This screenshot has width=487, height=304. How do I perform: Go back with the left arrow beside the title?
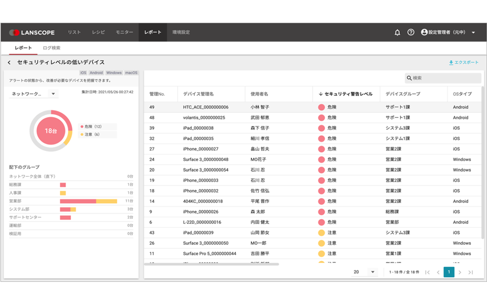coord(9,62)
